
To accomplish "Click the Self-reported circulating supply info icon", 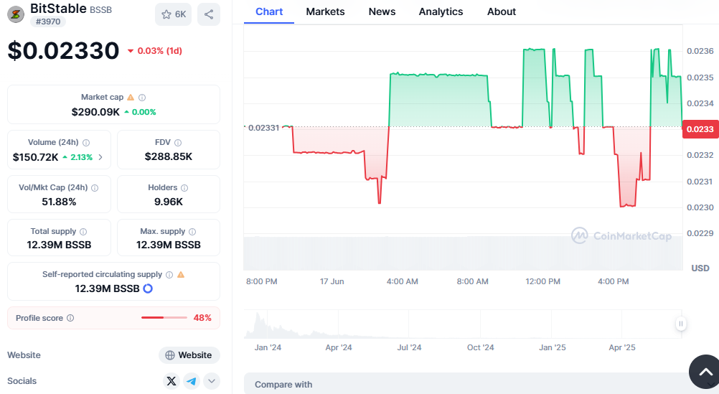I will click(x=169, y=275).
